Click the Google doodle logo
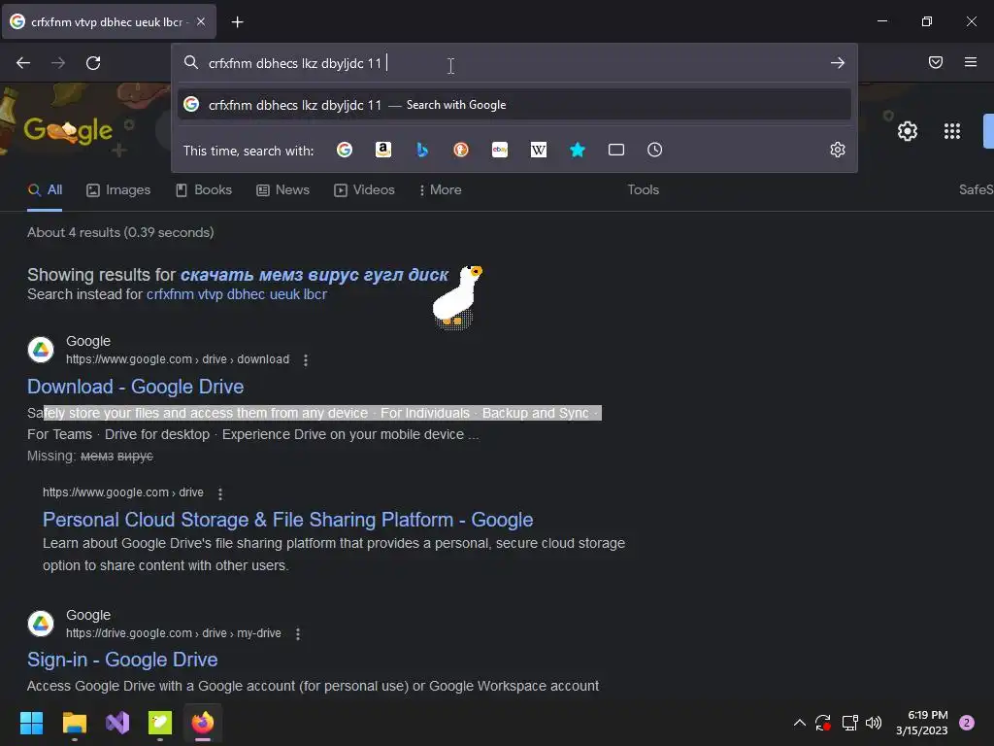The image size is (994, 746). [69, 129]
